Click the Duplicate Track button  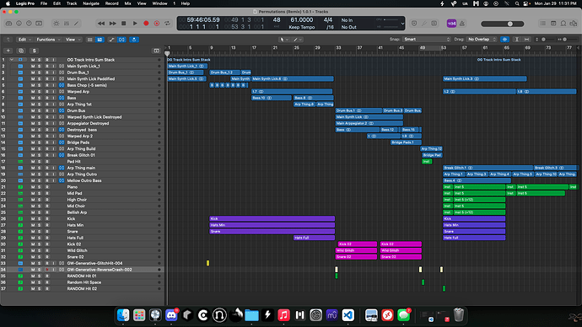click(x=21, y=51)
